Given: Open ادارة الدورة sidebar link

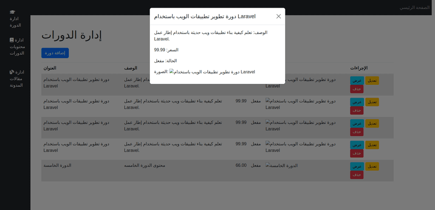Looking at the screenshot, I should [15, 19].
